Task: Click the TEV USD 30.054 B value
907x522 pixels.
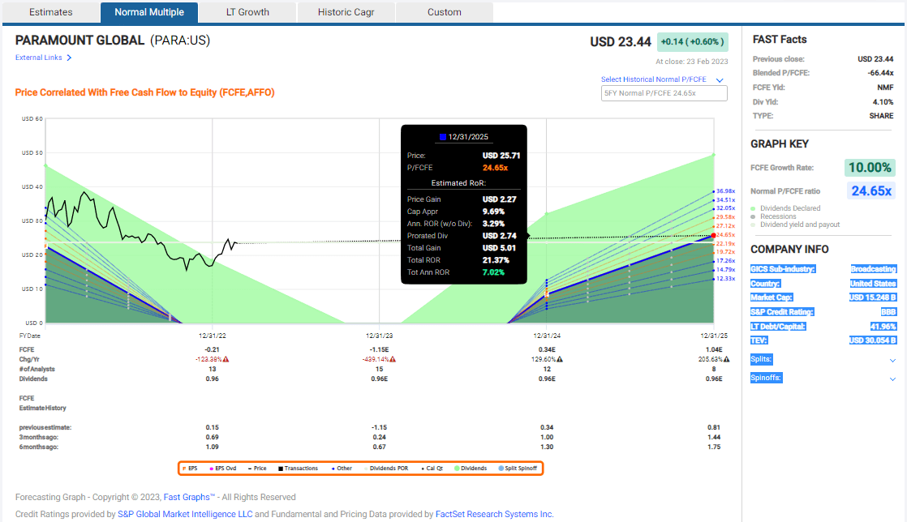Action: pos(872,340)
